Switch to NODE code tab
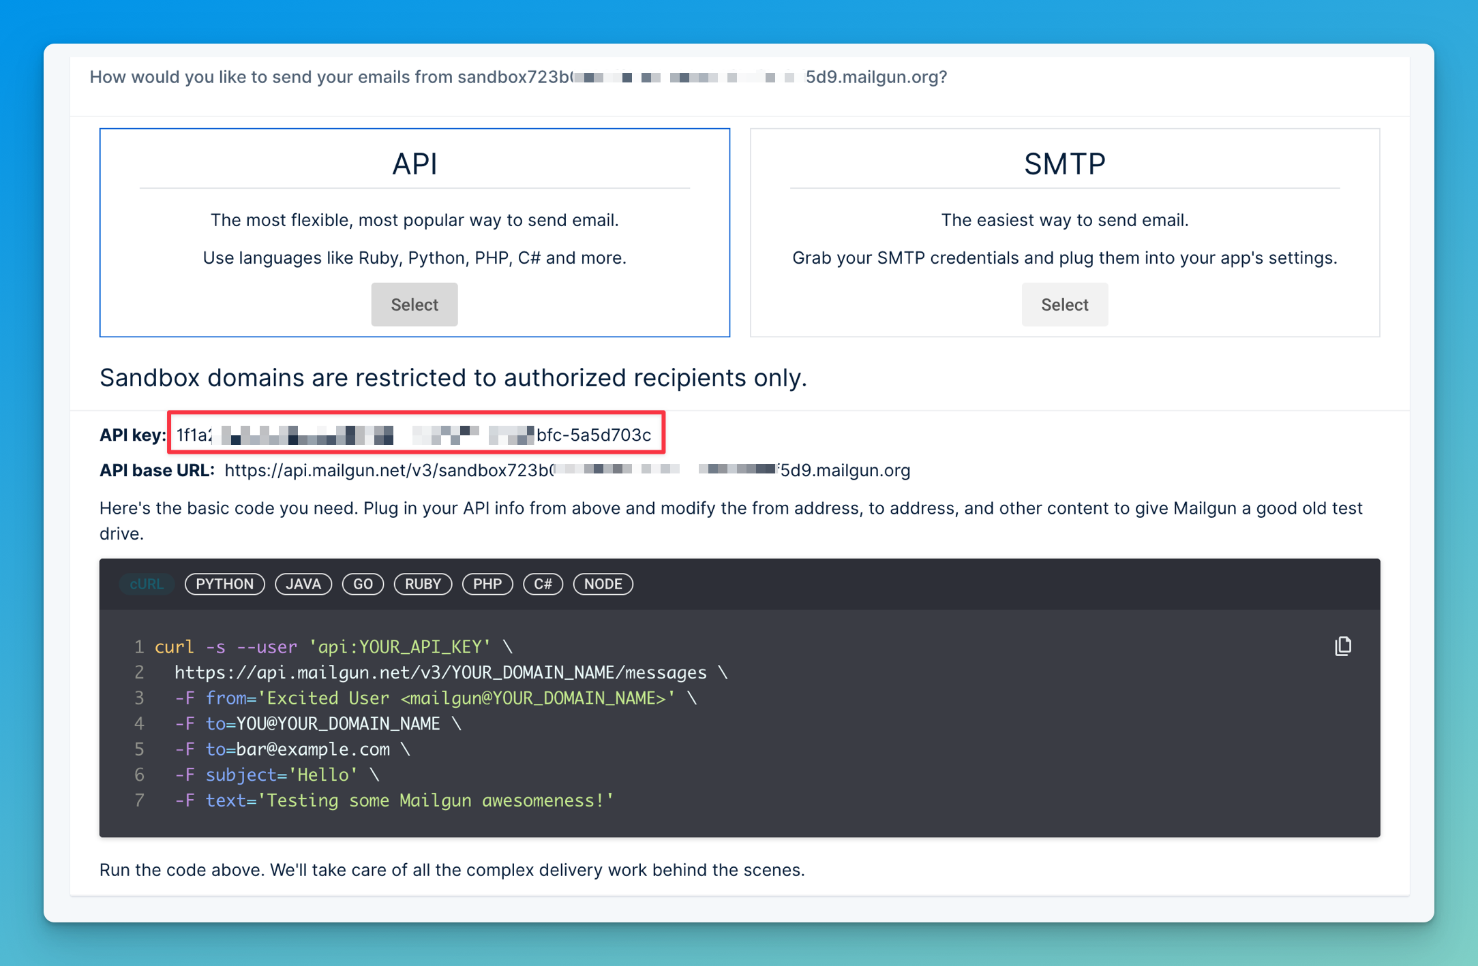The height and width of the screenshot is (966, 1478). click(x=604, y=583)
